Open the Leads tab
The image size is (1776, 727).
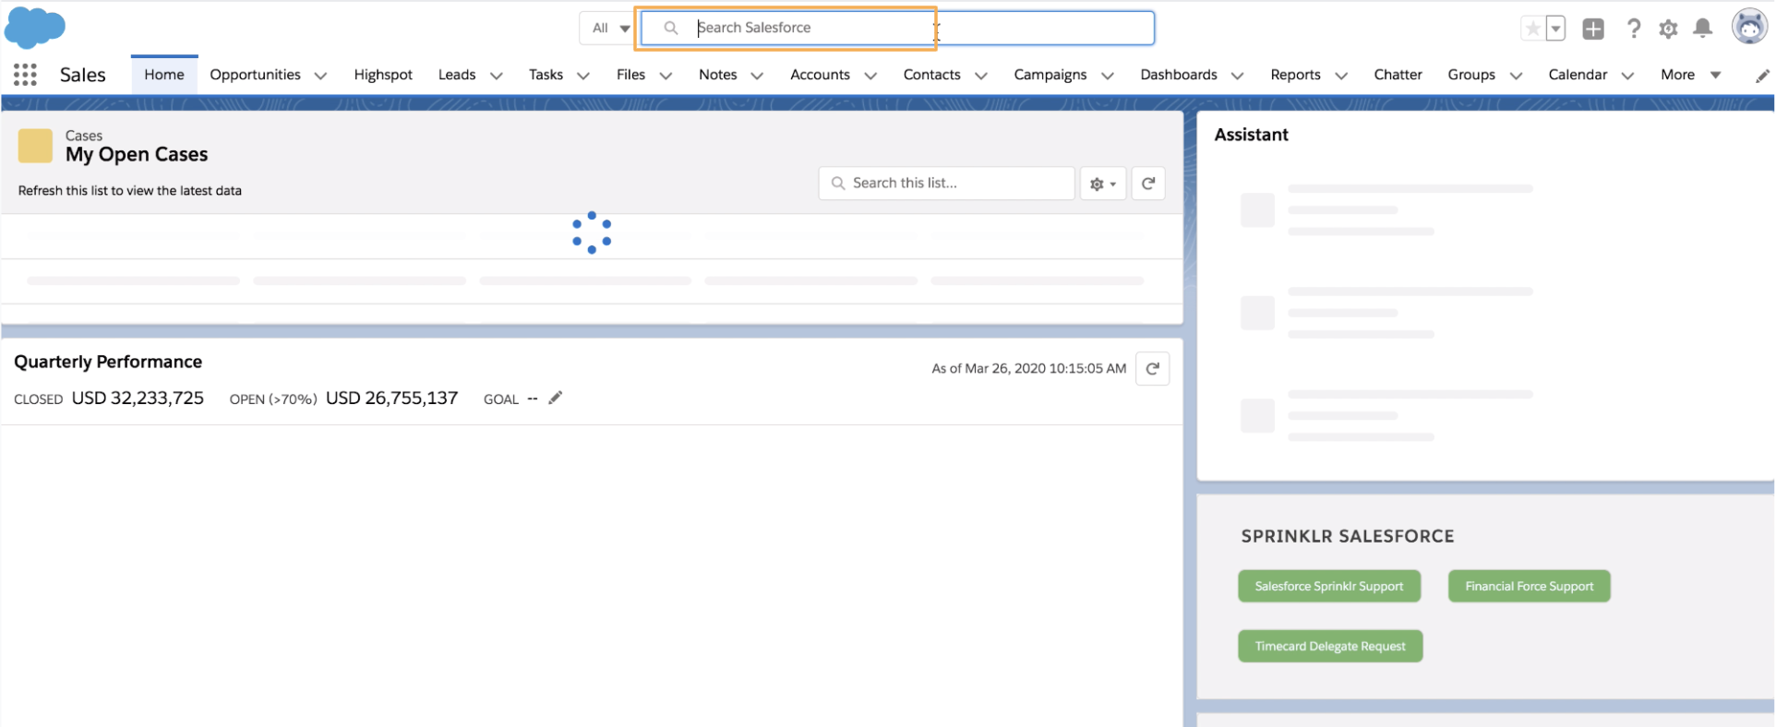457,75
